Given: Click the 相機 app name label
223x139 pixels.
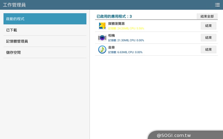Looking at the screenshot, I should (x=111, y=35).
